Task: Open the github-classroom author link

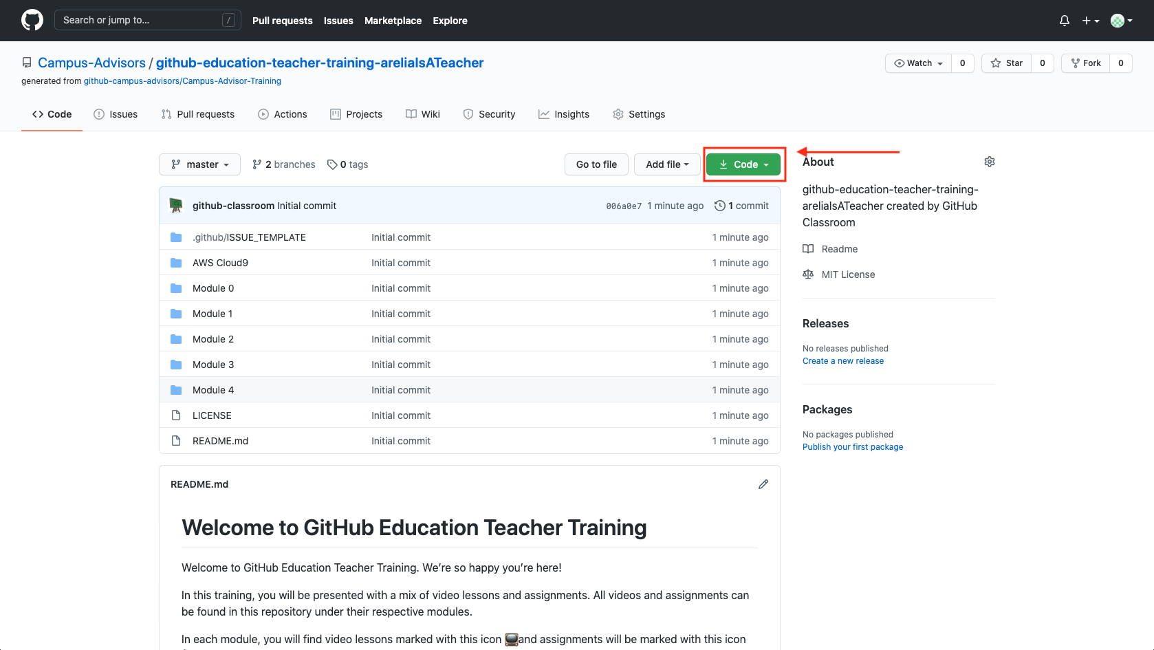Action: tap(233, 206)
